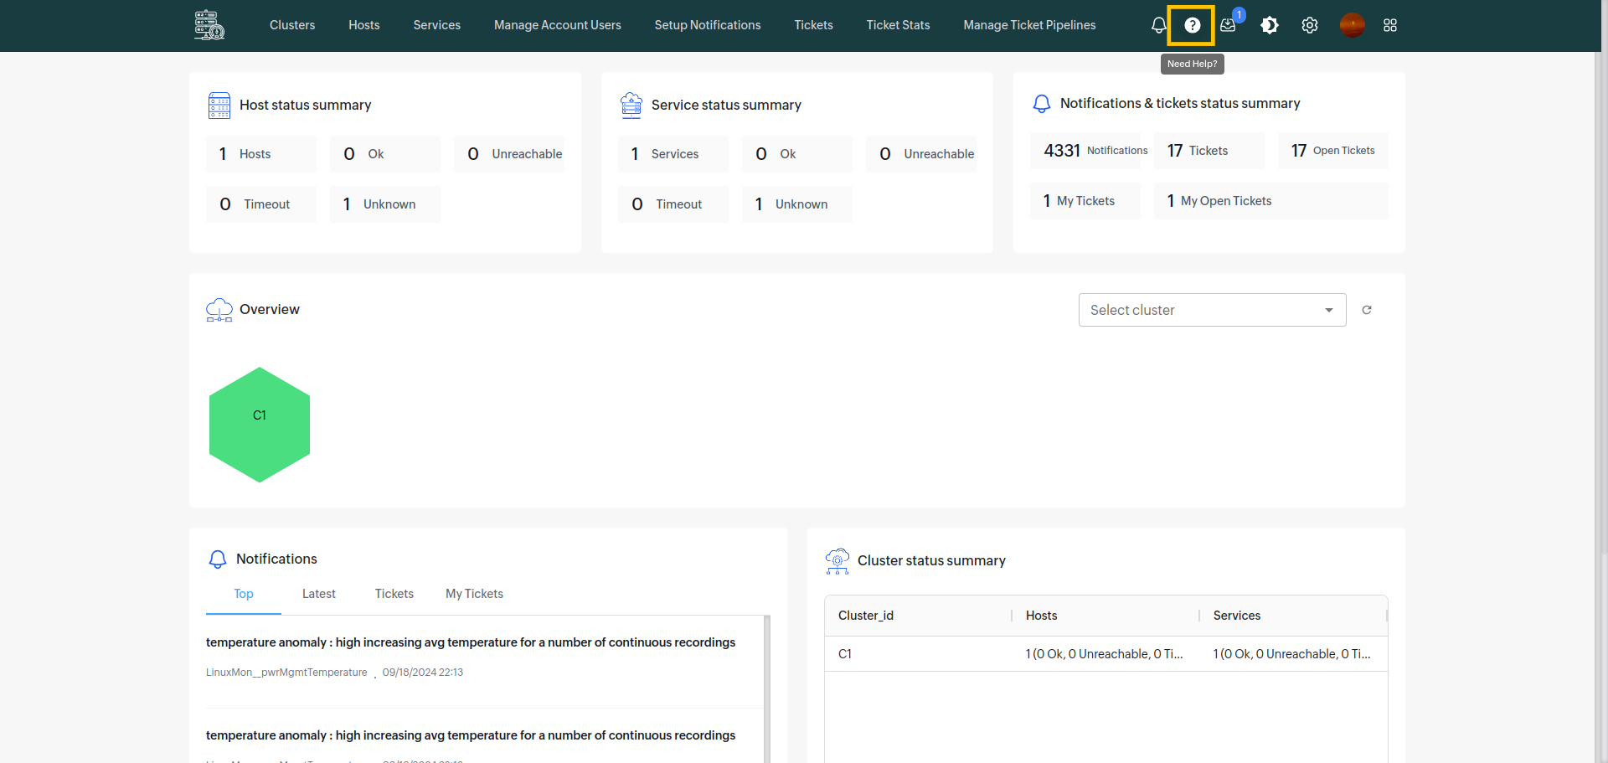This screenshot has width=1608, height=763.
Task: Click the 0 Timeout tile in Service summary
Action: click(673, 204)
